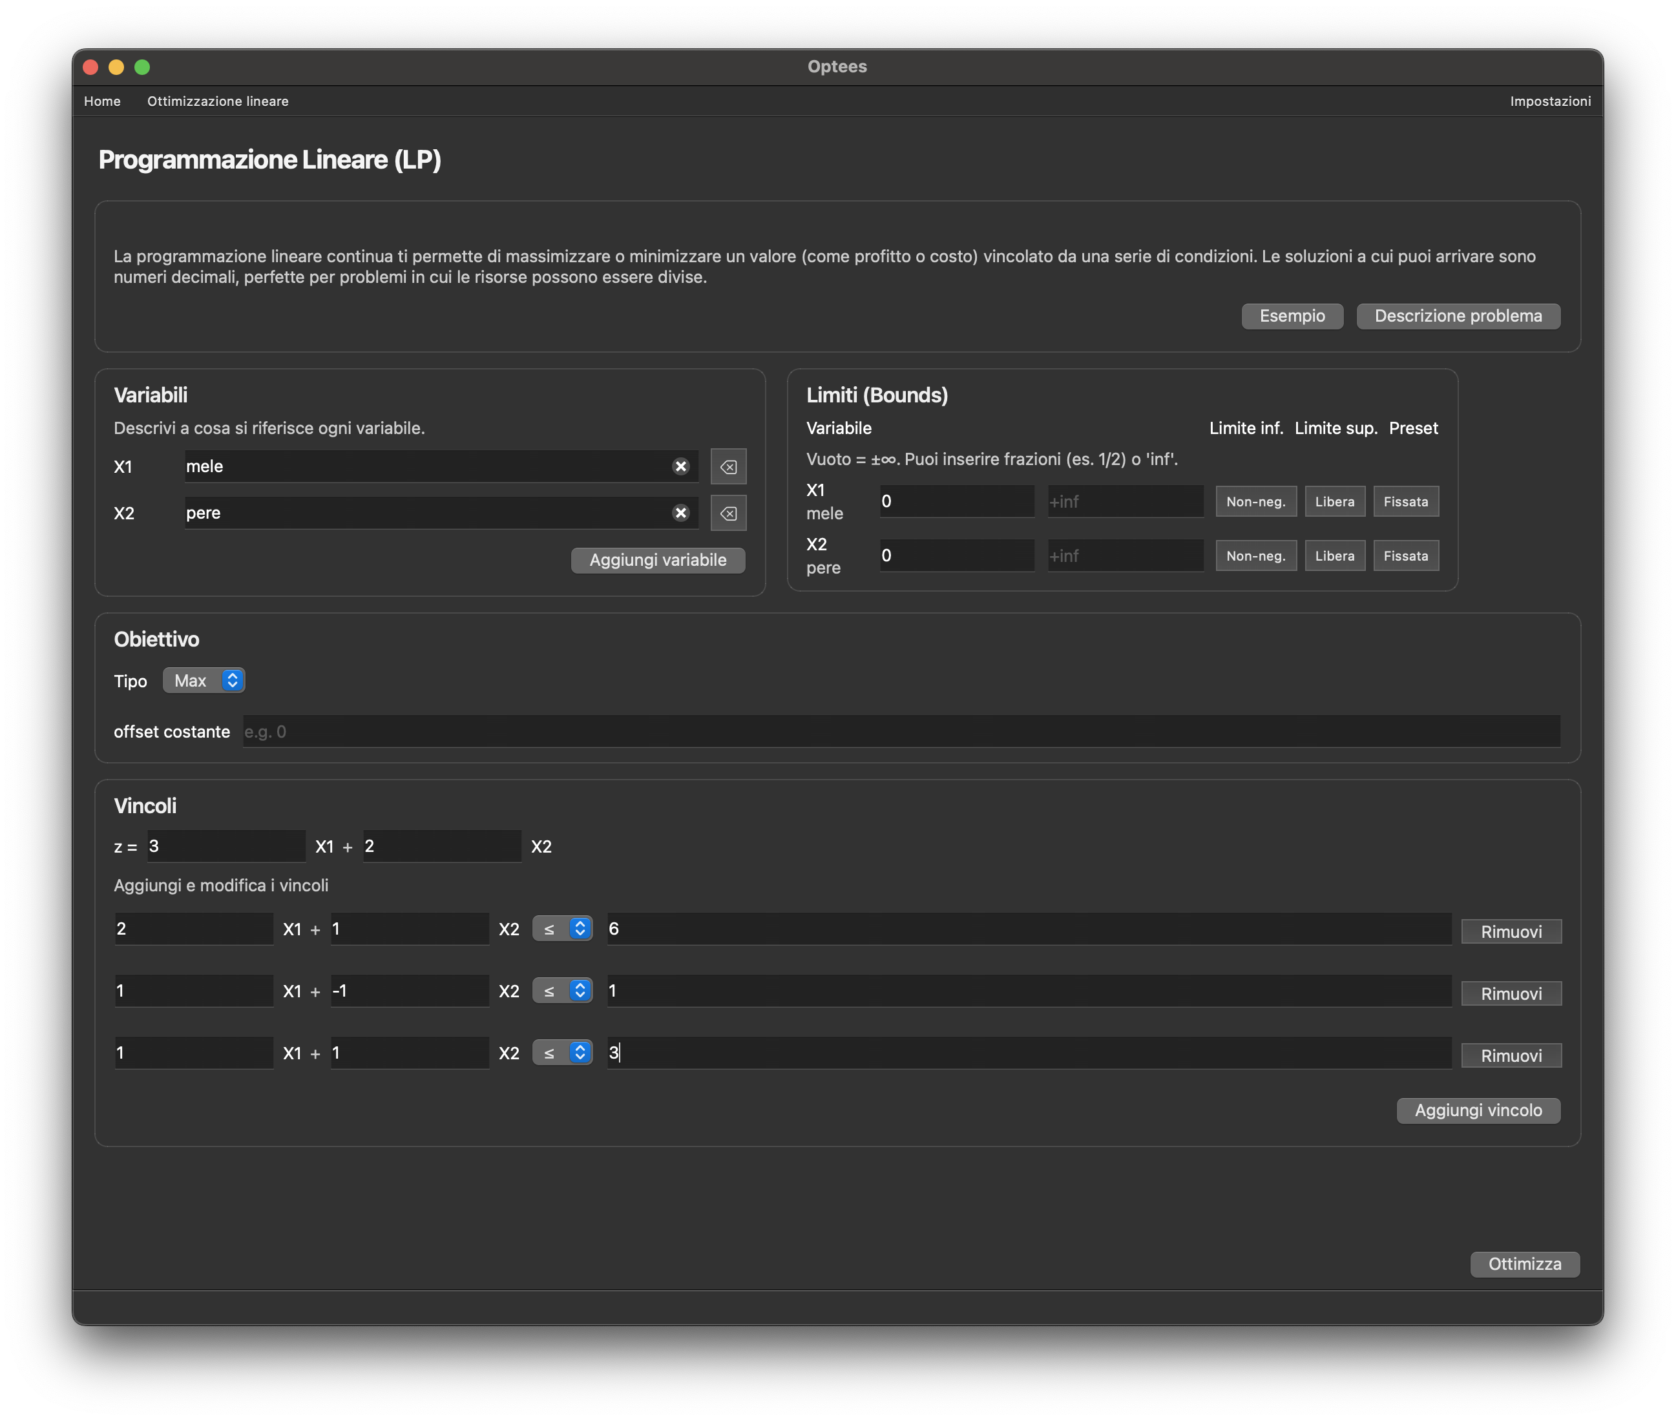Viewport: 1676px width, 1421px height.
Task: Click the Aggiungi vincolo button
Action: (x=1478, y=1110)
